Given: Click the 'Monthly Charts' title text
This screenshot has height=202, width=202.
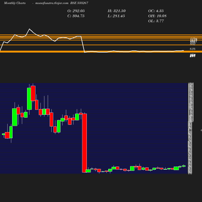Looking at the screenshot, I should coord(15,3).
